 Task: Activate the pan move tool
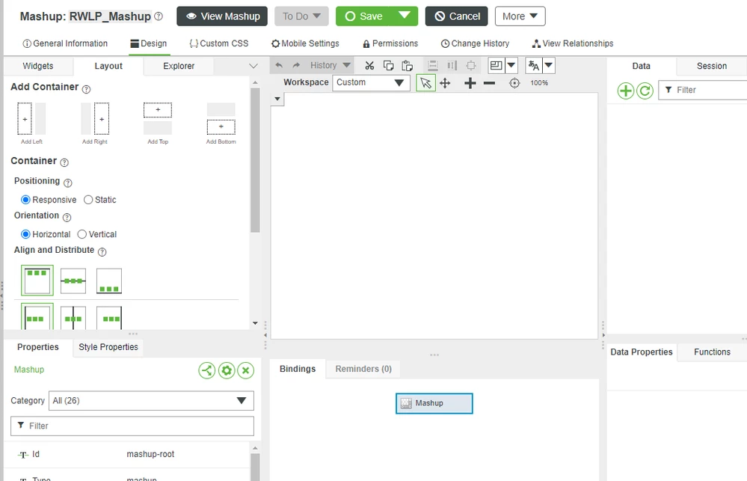[445, 83]
